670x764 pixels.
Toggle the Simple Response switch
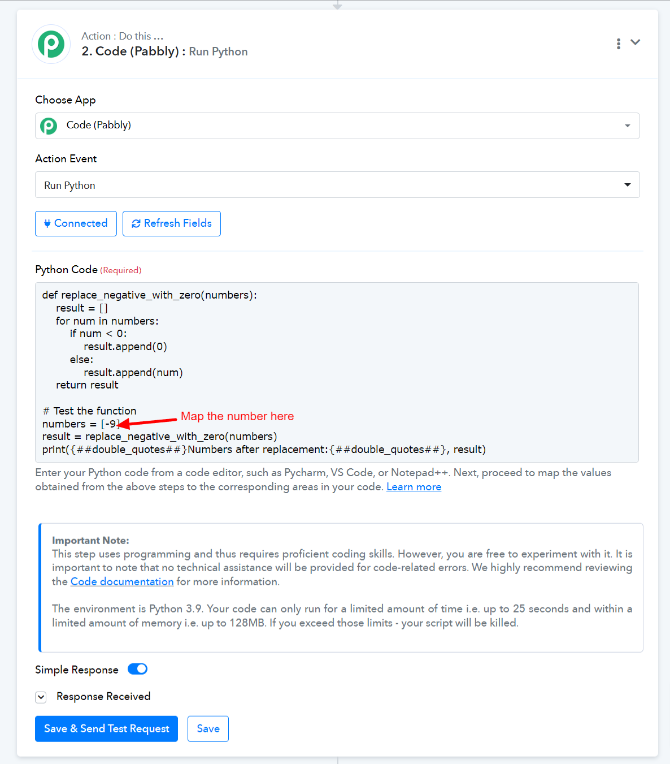pyautogui.click(x=137, y=669)
